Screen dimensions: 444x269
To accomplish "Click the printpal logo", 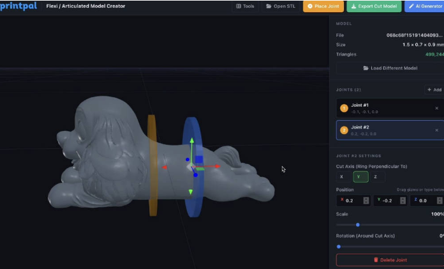I will click(18, 6).
